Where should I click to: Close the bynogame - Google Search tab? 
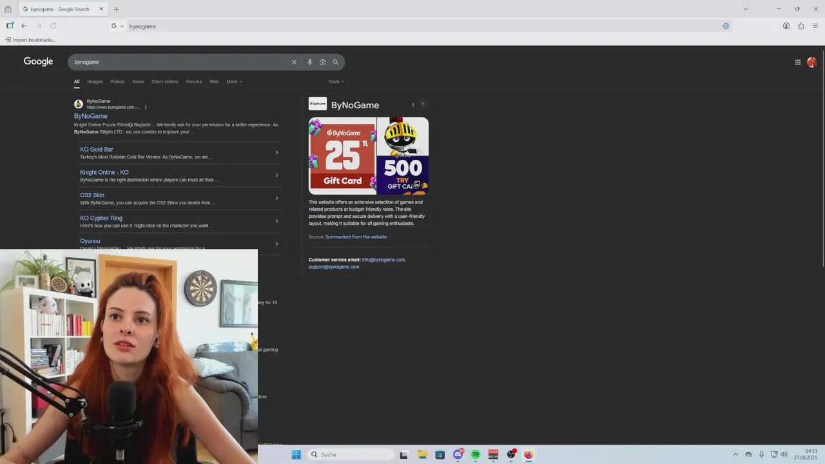(x=101, y=9)
